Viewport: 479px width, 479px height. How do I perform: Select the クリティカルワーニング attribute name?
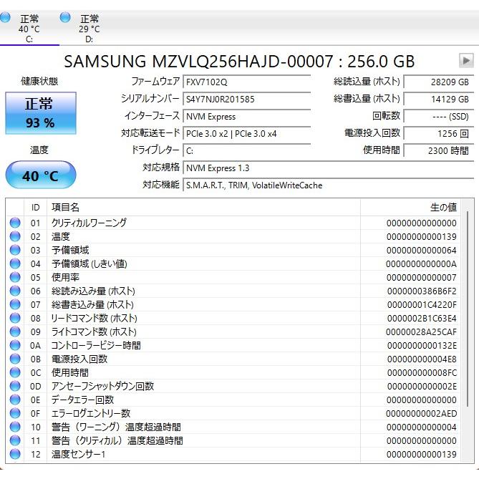[x=89, y=223]
